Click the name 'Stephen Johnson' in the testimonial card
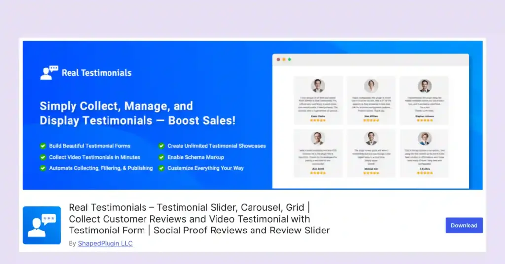Image resolution: width=505 pixels, height=264 pixels. point(425,116)
